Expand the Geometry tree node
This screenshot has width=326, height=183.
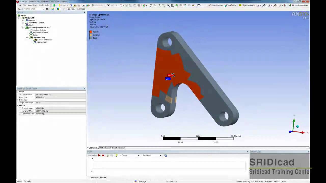click(23, 20)
